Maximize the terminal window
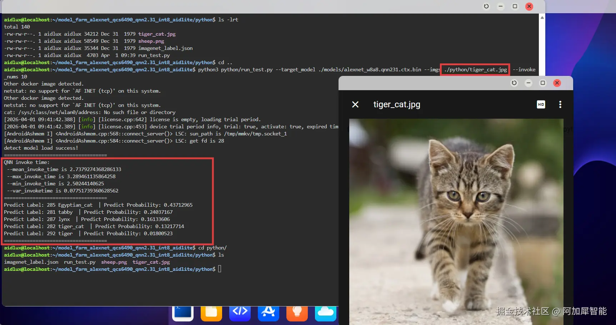 pyautogui.click(x=515, y=6)
